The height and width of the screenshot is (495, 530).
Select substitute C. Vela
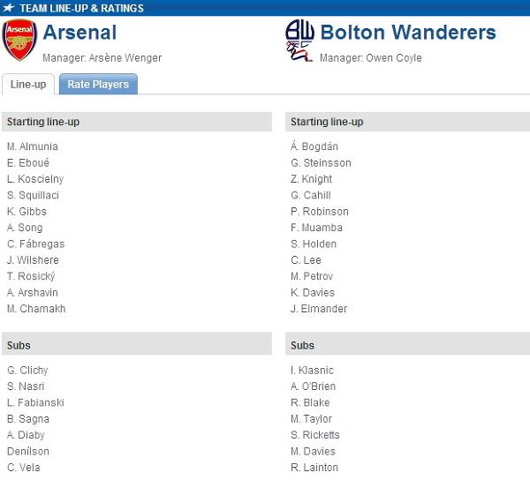pos(24,468)
